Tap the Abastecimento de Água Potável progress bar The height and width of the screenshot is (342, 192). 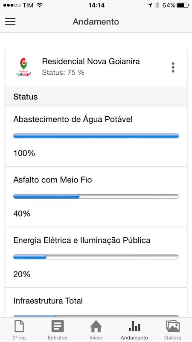pyautogui.click(x=96, y=136)
